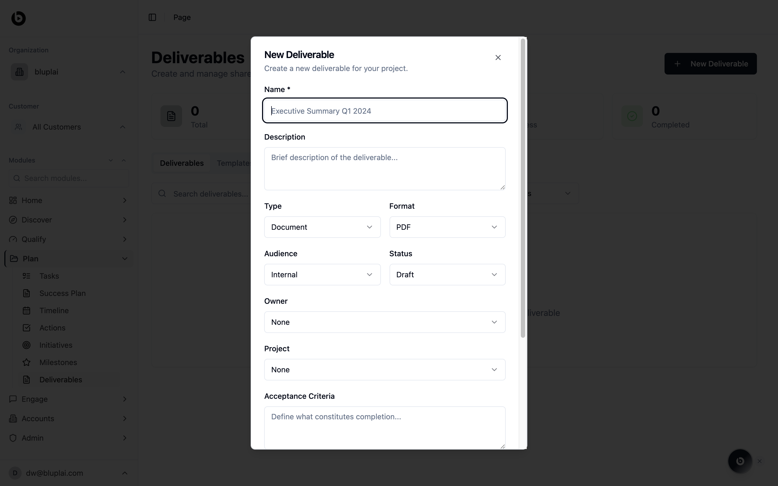Click the Timeline calendar icon

coord(27,310)
